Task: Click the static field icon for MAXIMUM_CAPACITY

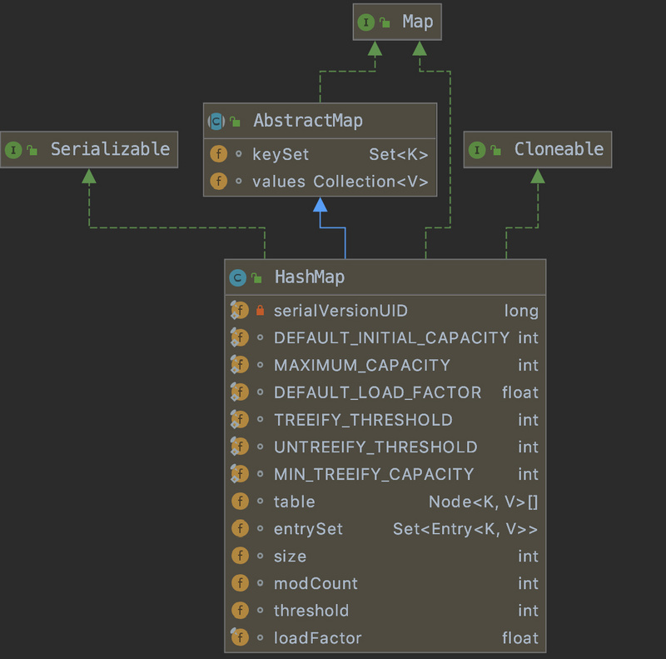Action: click(240, 365)
